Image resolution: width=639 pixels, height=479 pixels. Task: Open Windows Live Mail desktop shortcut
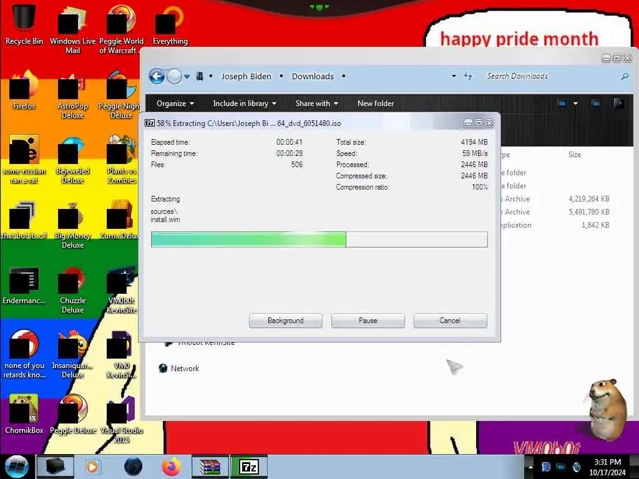click(x=72, y=31)
